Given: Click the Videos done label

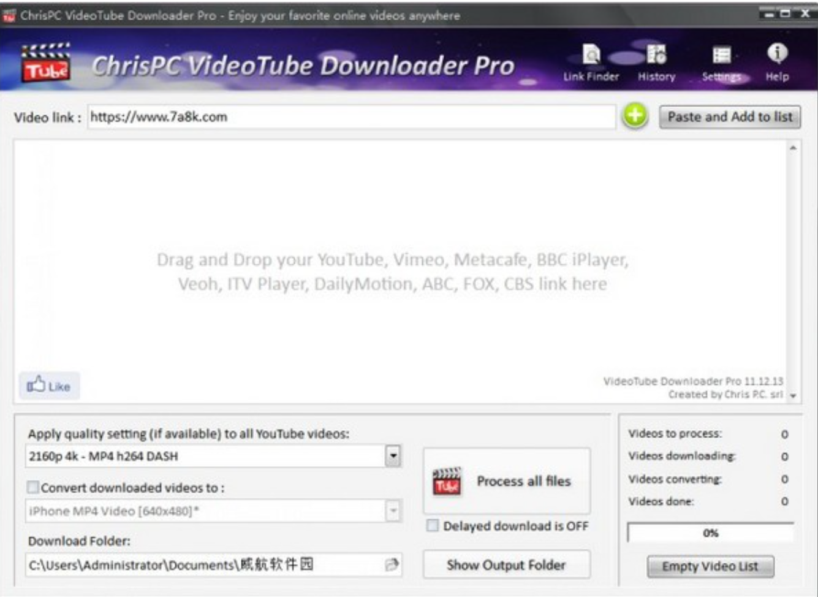Looking at the screenshot, I should [x=661, y=501].
